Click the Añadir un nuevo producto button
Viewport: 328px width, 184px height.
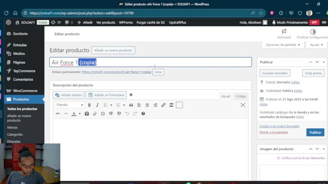(113, 50)
